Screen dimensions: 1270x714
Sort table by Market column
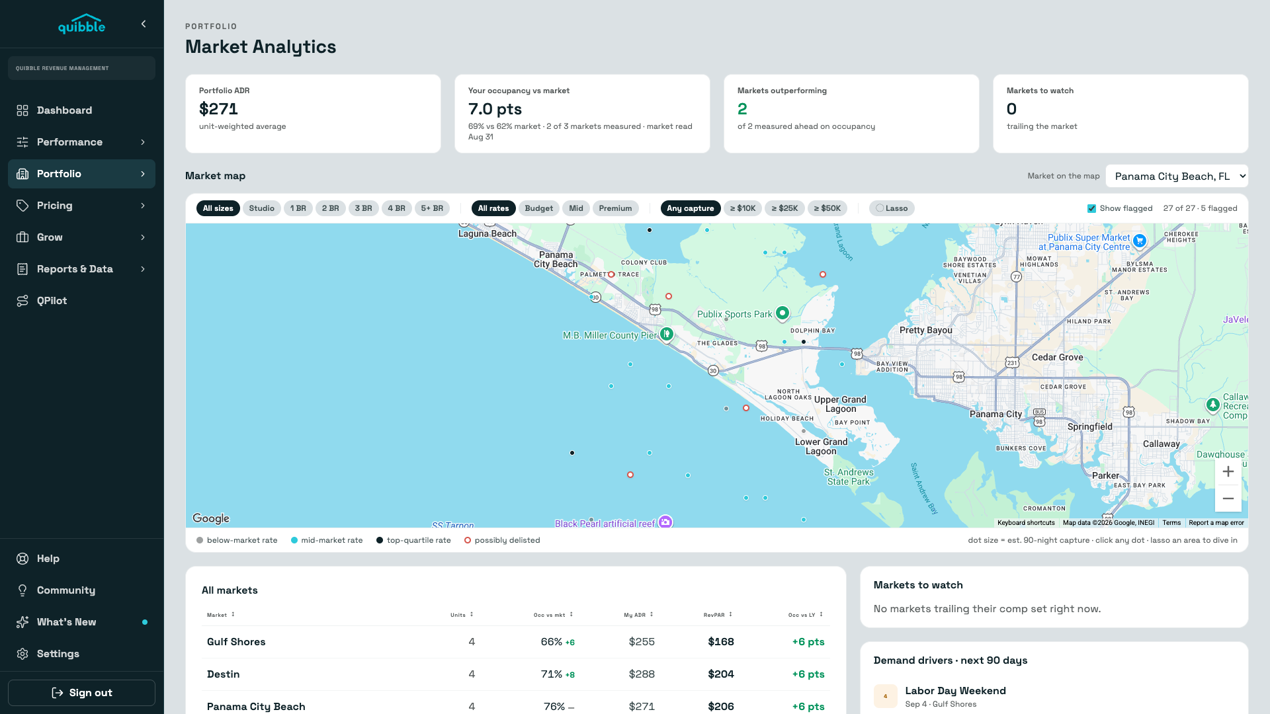tap(220, 615)
